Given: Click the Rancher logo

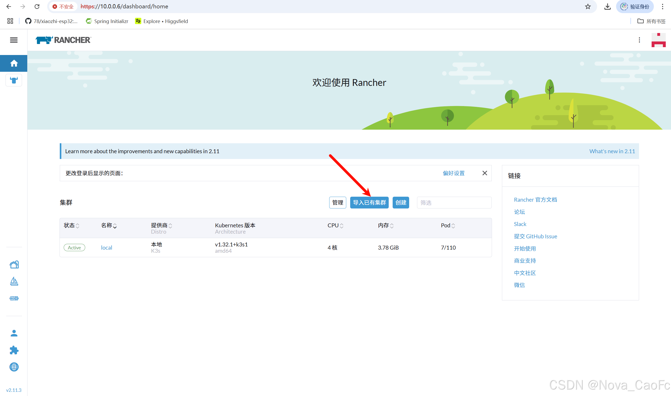Looking at the screenshot, I should point(63,40).
